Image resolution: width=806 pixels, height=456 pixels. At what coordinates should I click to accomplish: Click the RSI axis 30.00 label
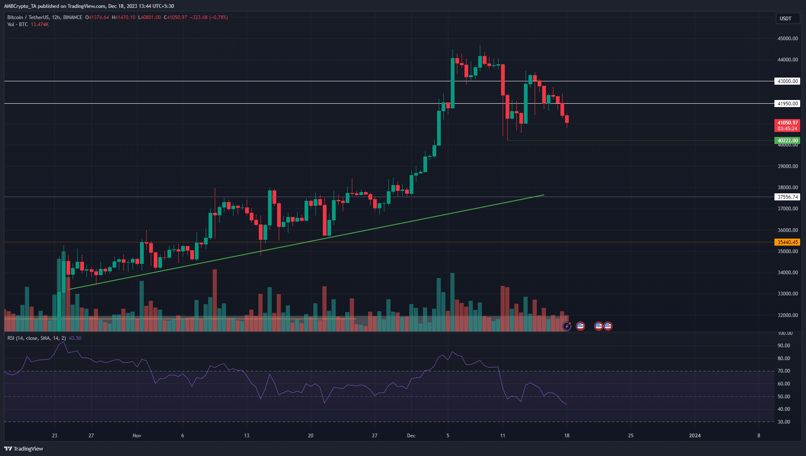point(784,422)
